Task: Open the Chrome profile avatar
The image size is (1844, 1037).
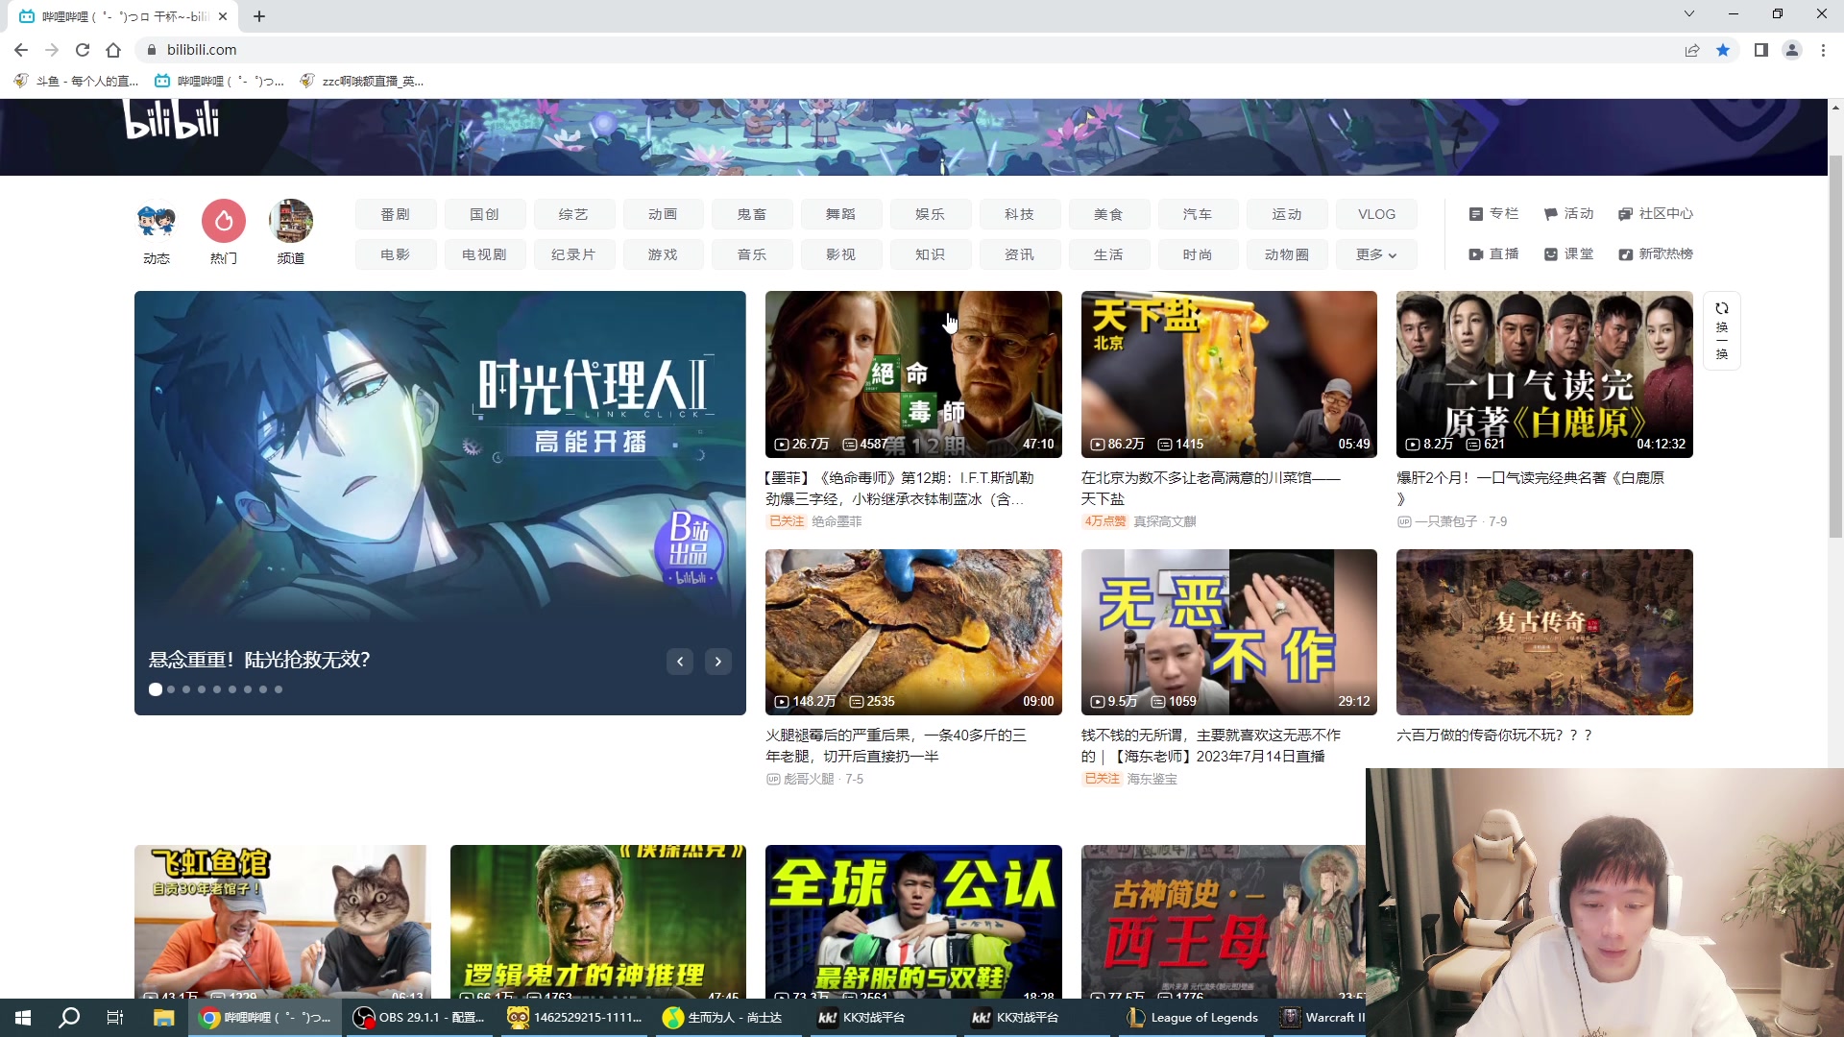Action: pos(1792,50)
